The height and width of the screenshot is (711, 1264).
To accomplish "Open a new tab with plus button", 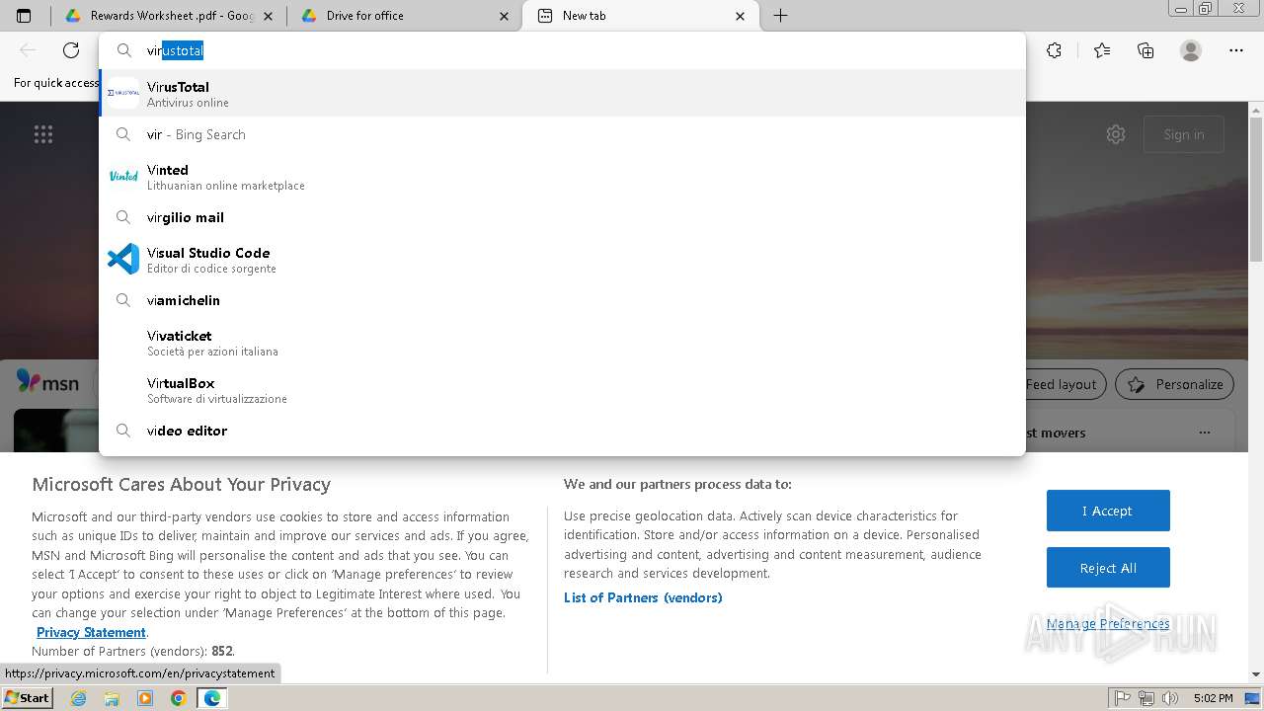I will click(x=780, y=16).
